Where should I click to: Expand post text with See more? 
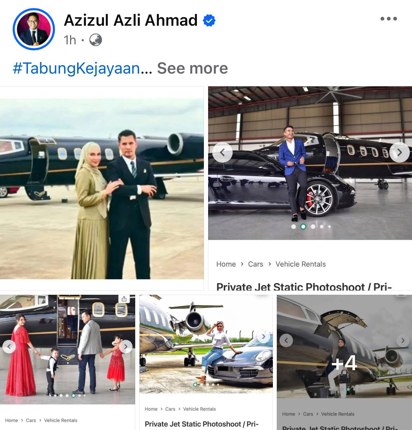(192, 68)
